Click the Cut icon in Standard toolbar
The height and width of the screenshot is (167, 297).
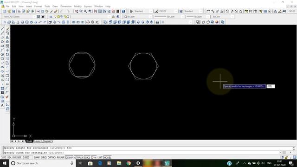(x=38, y=11)
